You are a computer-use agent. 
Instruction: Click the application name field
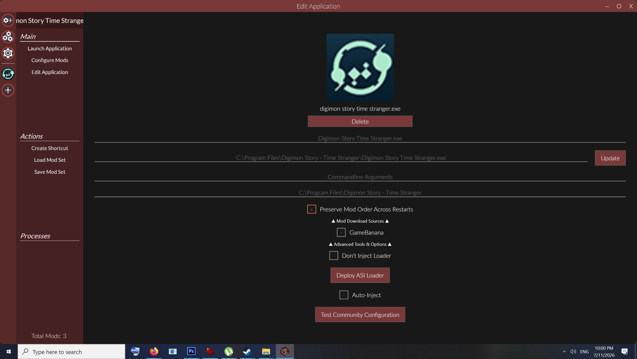pos(360,138)
